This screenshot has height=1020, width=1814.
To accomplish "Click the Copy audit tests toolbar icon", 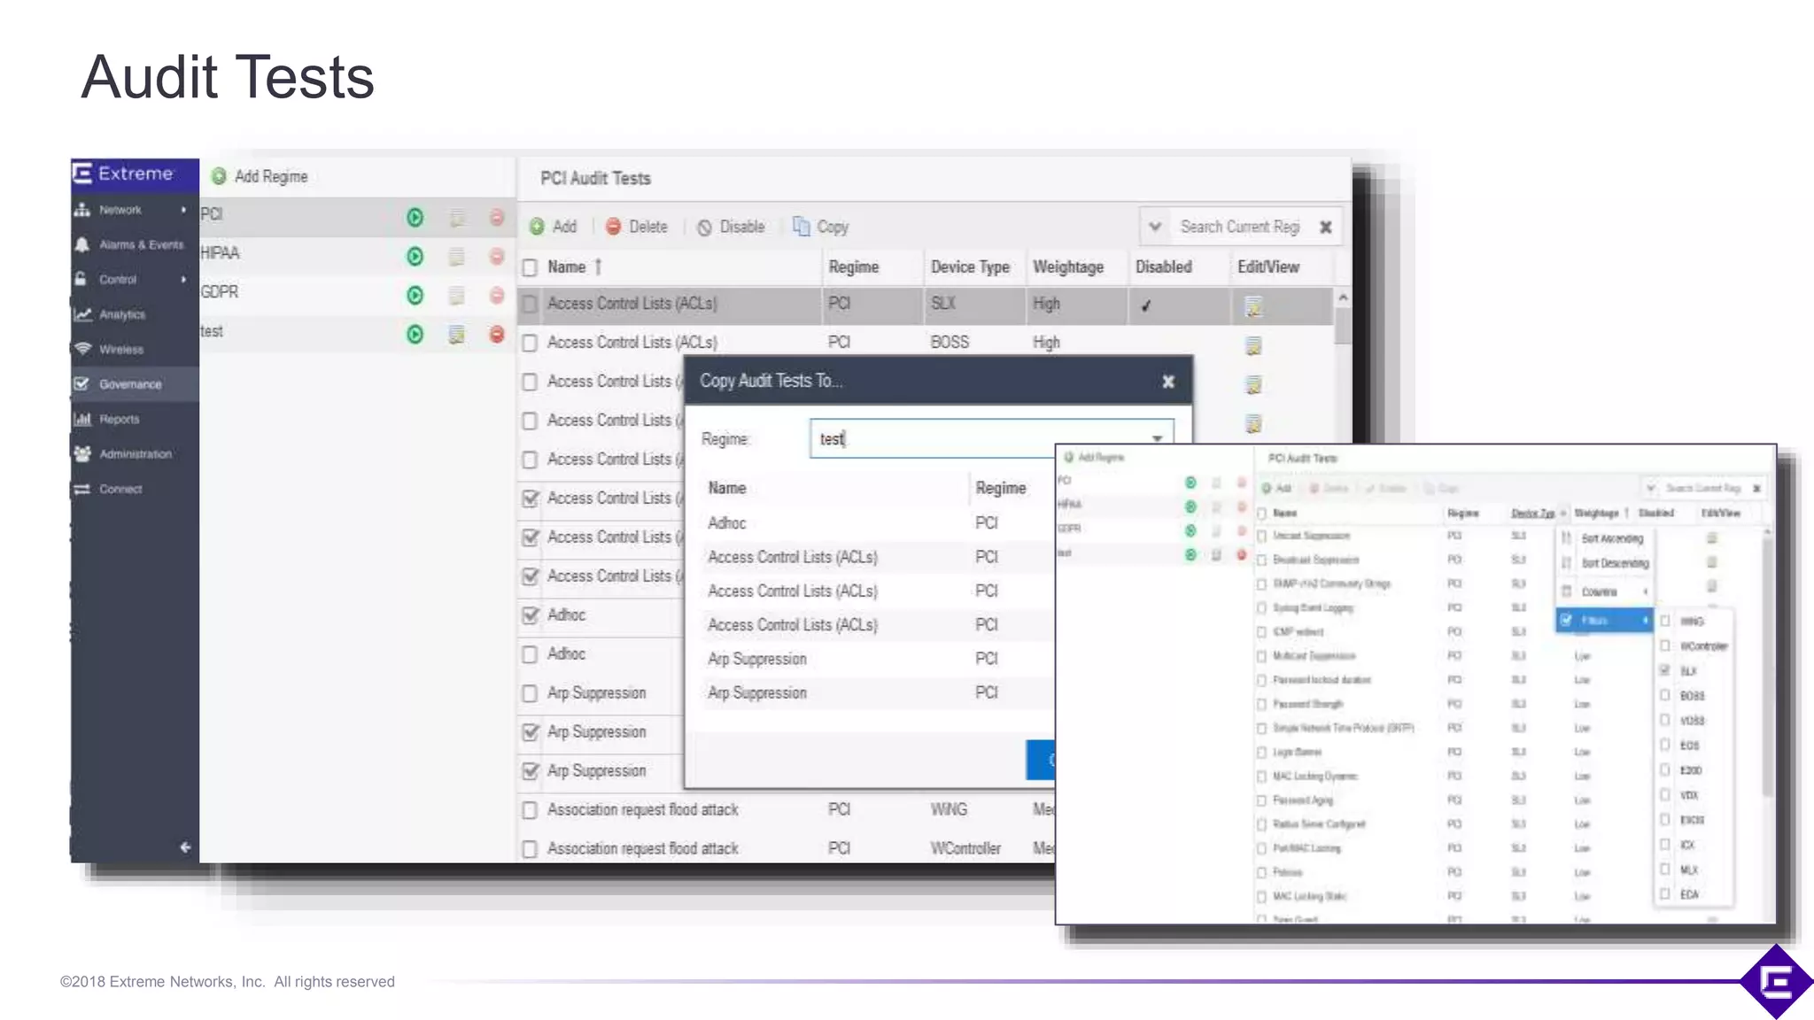I will (801, 227).
